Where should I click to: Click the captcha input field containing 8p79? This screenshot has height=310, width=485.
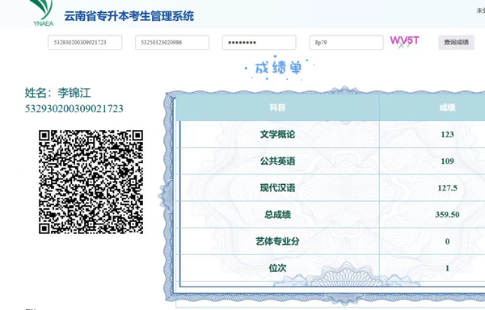click(346, 42)
